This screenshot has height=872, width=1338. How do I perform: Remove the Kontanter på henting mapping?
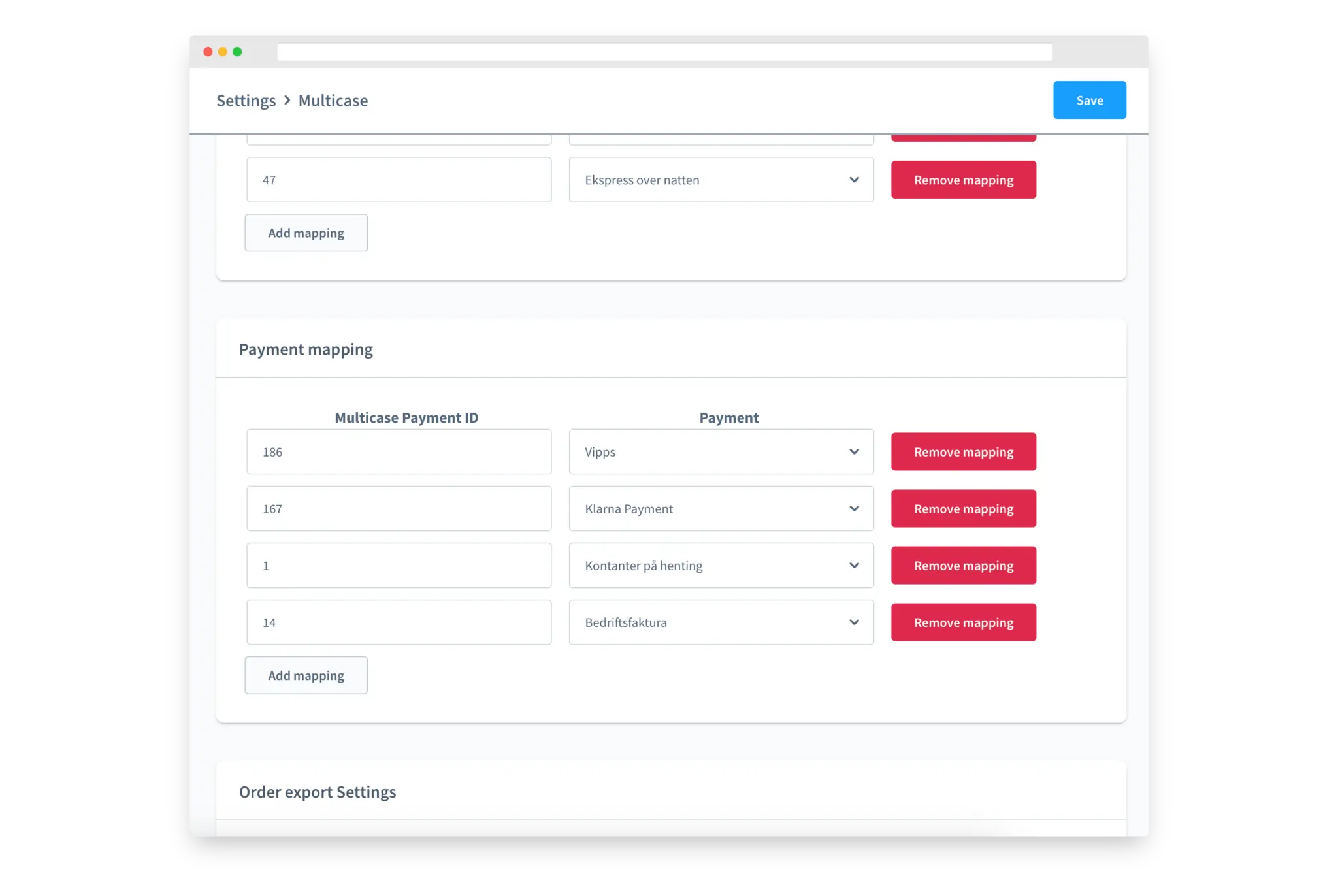(963, 566)
